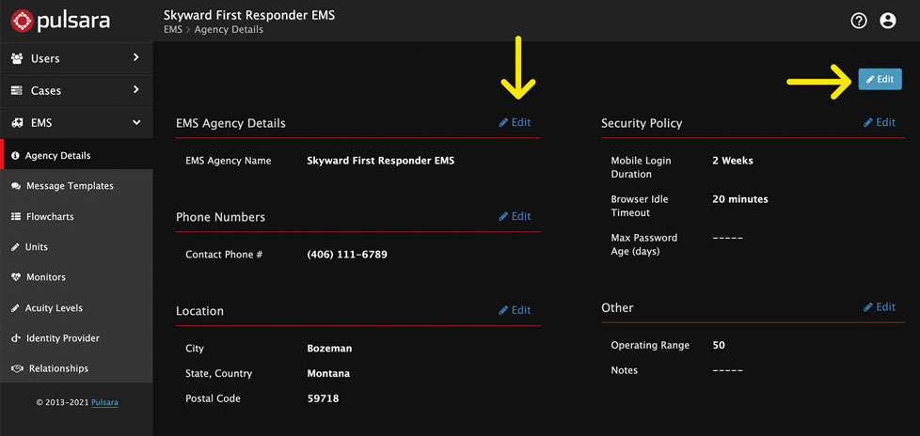Click the EMS breadcrumb link
920x436 pixels.
[x=173, y=29]
